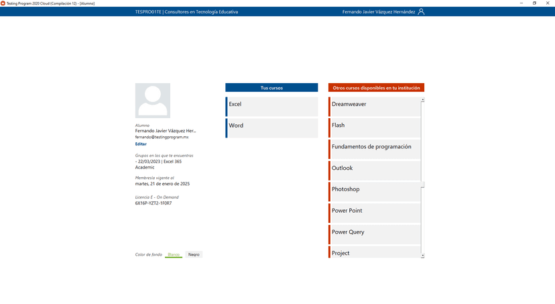The image size is (555, 304).
Task: Click the license key 6X16P-YZT2-1F0R7
Action: pyautogui.click(x=153, y=203)
